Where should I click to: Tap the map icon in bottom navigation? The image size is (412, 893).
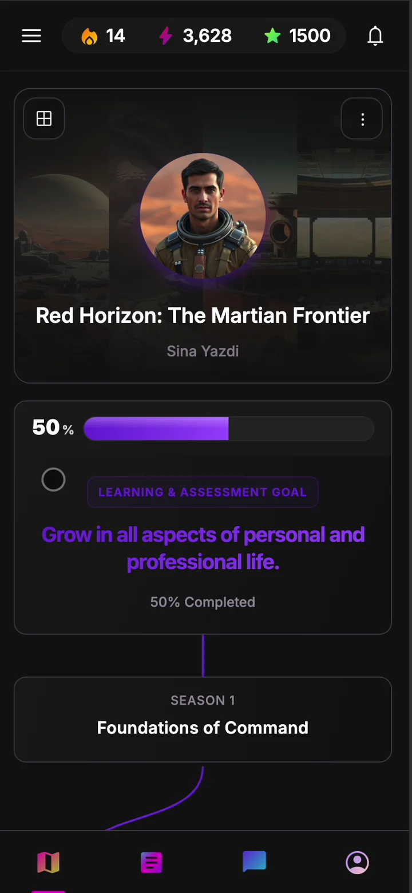(x=49, y=861)
